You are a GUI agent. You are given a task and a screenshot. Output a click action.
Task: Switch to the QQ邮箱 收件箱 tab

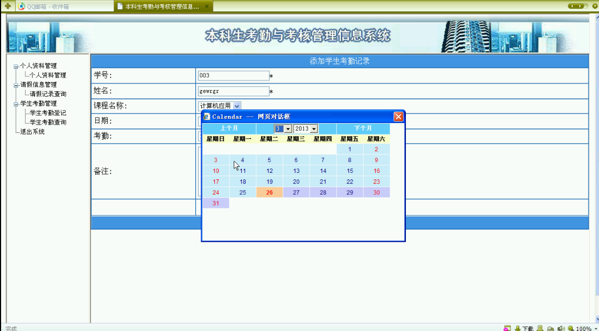click(x=64, y=6)
